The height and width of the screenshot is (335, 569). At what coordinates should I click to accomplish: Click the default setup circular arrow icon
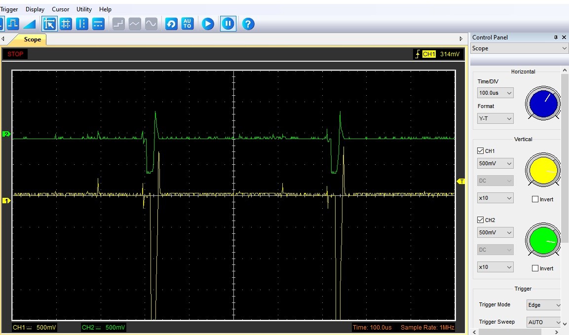click(x=171, y=24)
